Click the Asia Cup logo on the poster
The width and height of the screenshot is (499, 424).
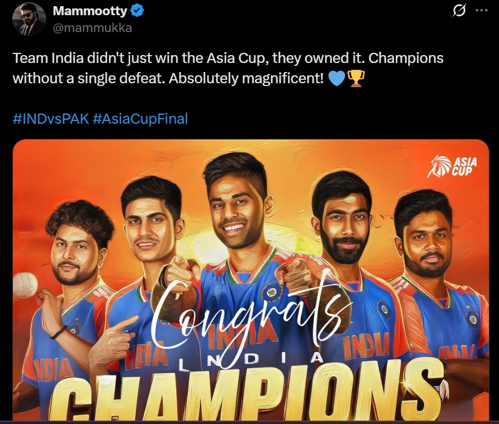pyautogui.click(x=454, y=166)
